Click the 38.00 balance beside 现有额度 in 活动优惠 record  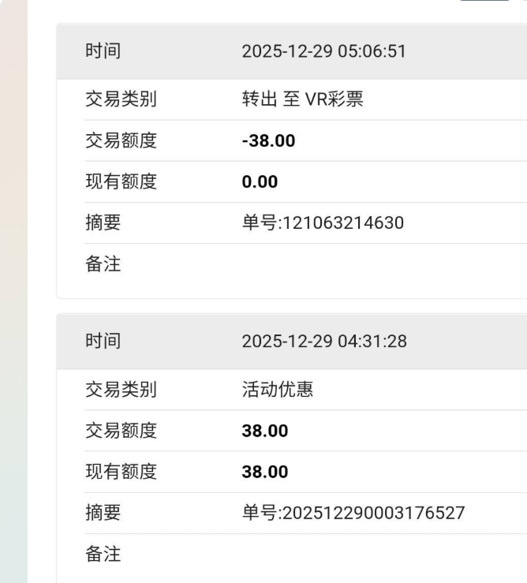point(264,472)
